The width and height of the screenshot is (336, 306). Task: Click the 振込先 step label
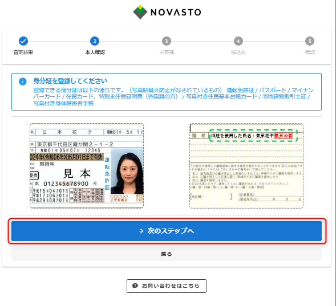238,52
